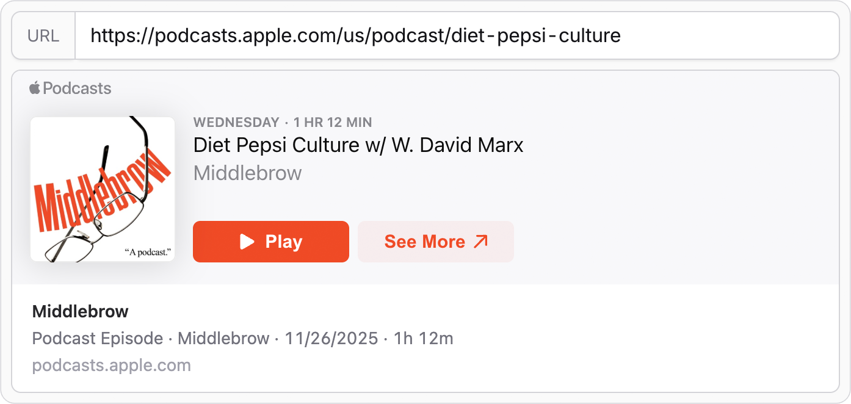This screenshot has height=404, width=851.
Task: Open the episode title Diet Pepsi Culture
Action: (358, 145)
